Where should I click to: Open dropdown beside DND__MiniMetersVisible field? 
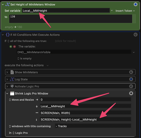point(134,52)
